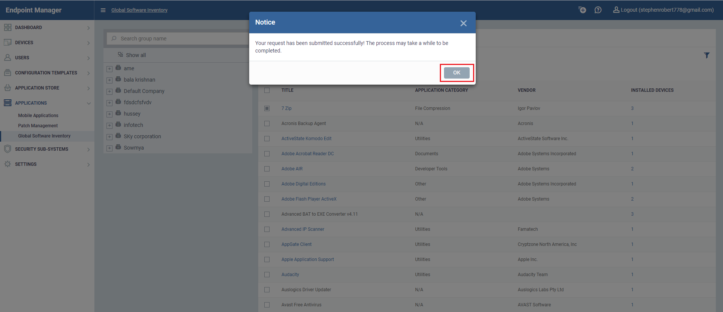Viewport: 723px width, 312px height.
Task: Open Mobile Applications submenu item
Action: [x=38, y=116]
